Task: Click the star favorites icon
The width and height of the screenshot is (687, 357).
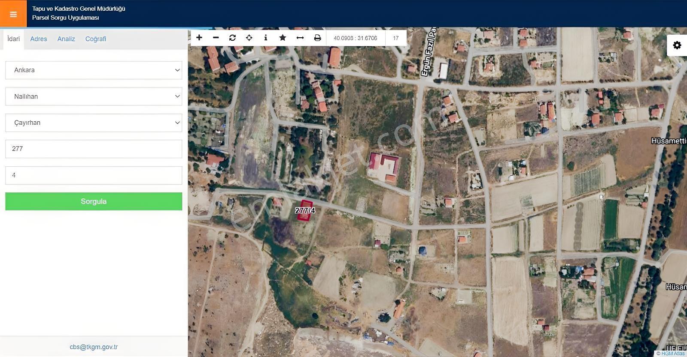Action: tap(283, 38)
